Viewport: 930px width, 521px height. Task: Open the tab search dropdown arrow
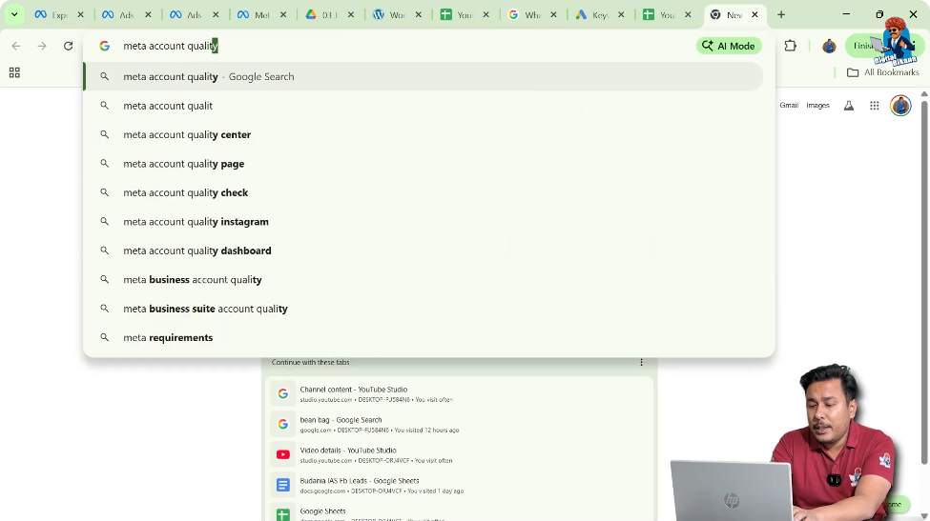(14, 14)
